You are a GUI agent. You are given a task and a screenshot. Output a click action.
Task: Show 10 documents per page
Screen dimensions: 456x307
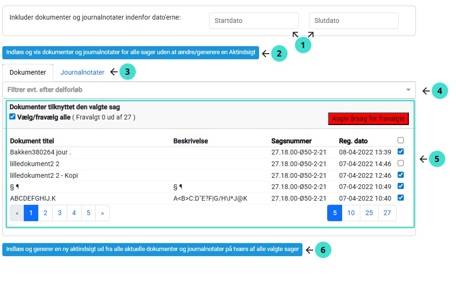351,213
